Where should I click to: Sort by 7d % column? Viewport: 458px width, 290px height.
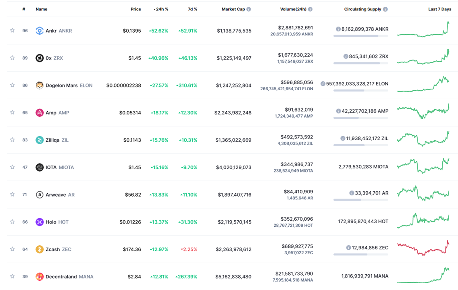[x=192, y=9]
